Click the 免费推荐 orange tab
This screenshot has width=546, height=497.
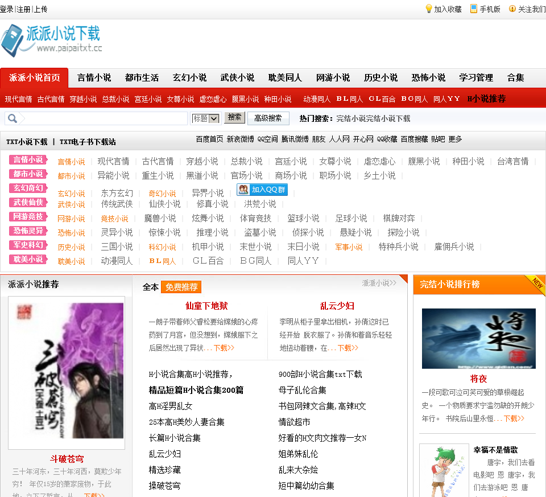[x=181, y=287]
